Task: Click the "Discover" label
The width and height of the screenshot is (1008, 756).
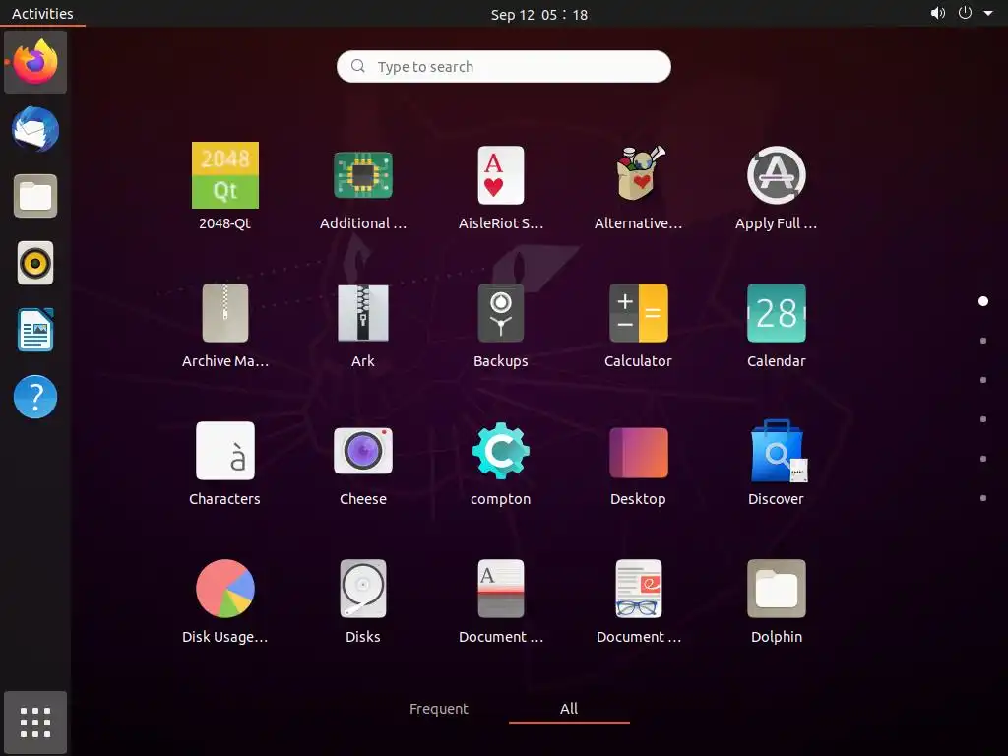Action: pyautogui.click(x=776, y=499)
